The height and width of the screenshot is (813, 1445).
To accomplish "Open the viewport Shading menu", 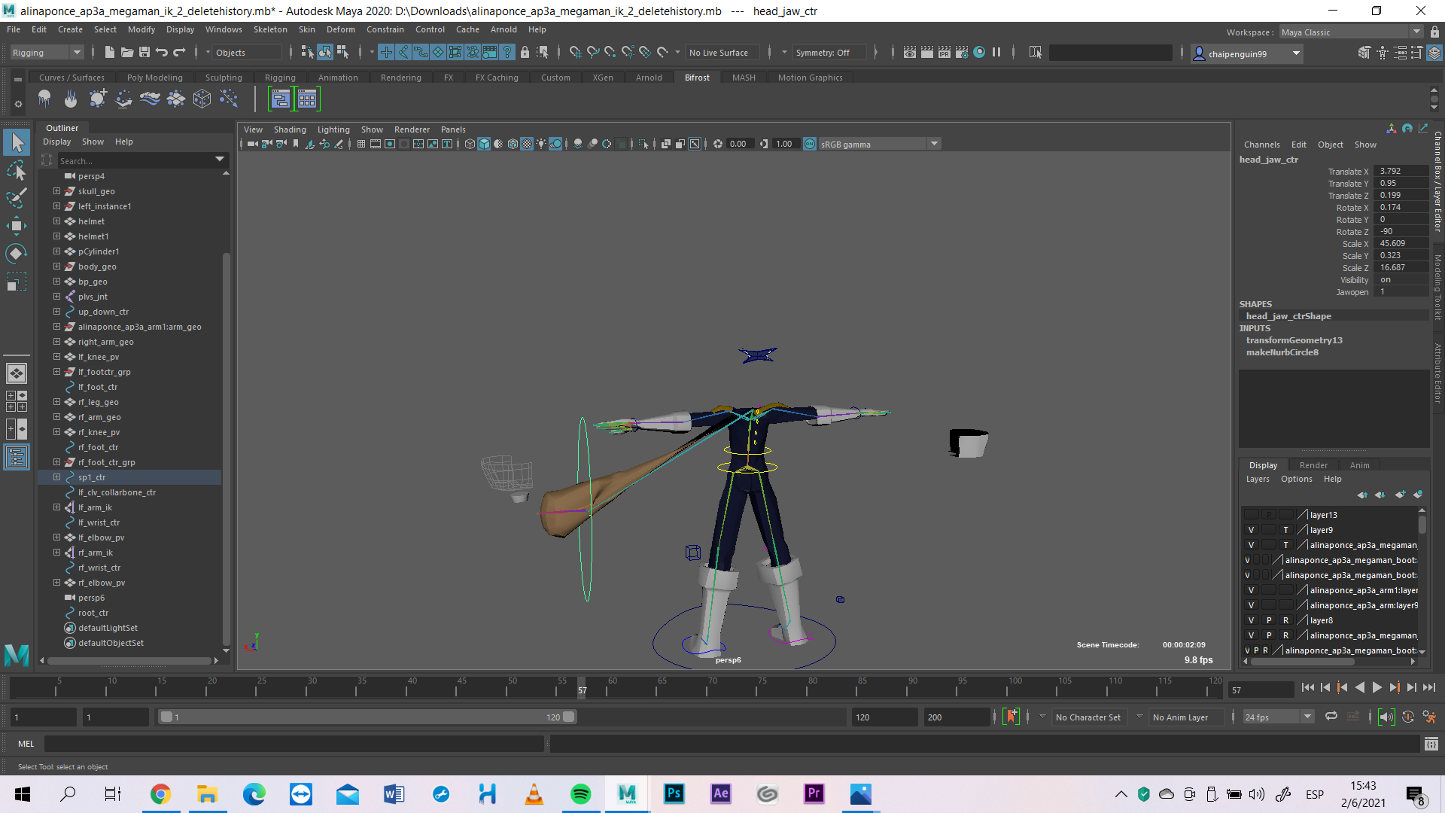I will click(x=290, y=129).
